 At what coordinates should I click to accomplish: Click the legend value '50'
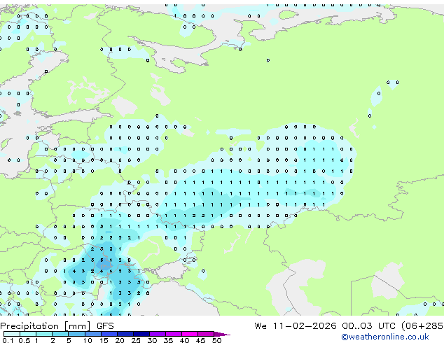click(216, 340)
